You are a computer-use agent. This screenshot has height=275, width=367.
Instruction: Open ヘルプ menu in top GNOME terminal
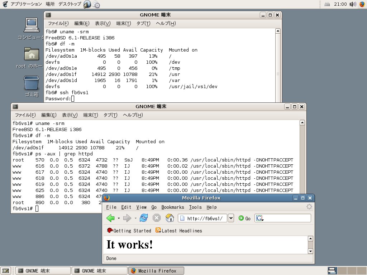[166, 23]
